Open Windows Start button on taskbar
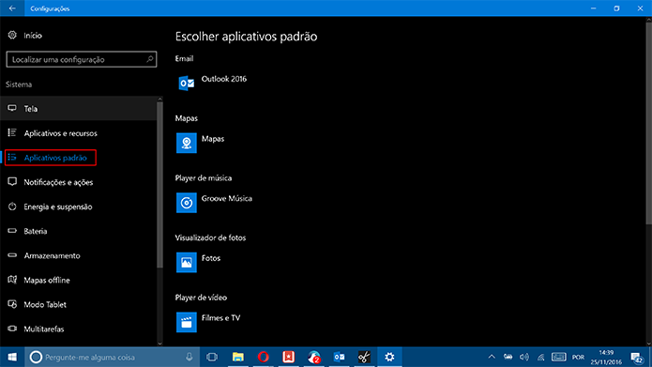 tap(12, 357)
